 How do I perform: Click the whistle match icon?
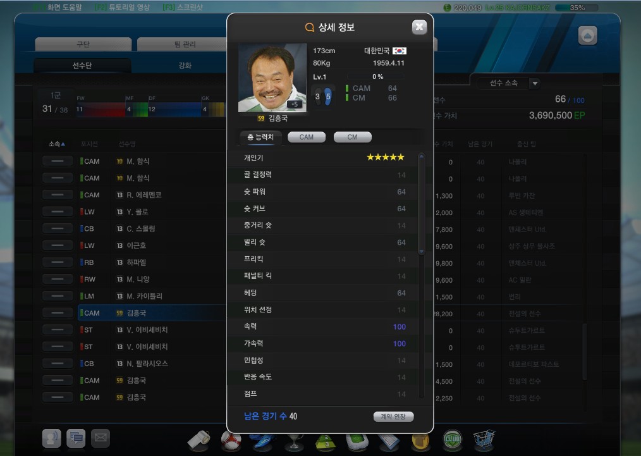coord(199,440)
